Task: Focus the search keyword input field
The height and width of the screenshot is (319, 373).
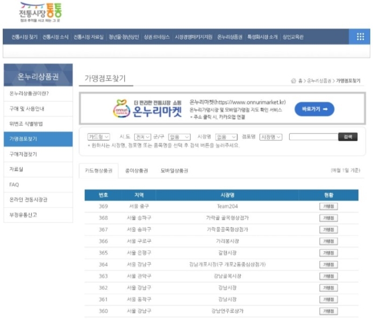Action: tap(313, 137)
